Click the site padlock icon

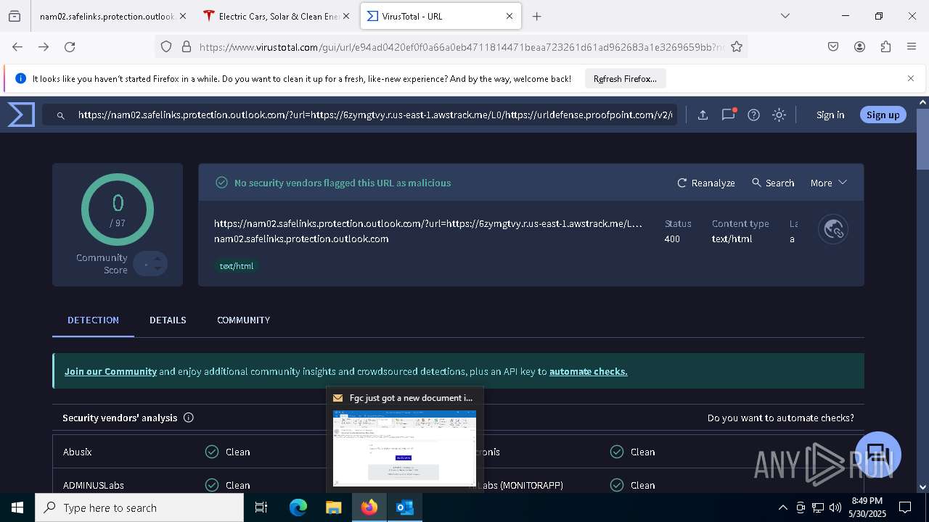click(187, 46)
